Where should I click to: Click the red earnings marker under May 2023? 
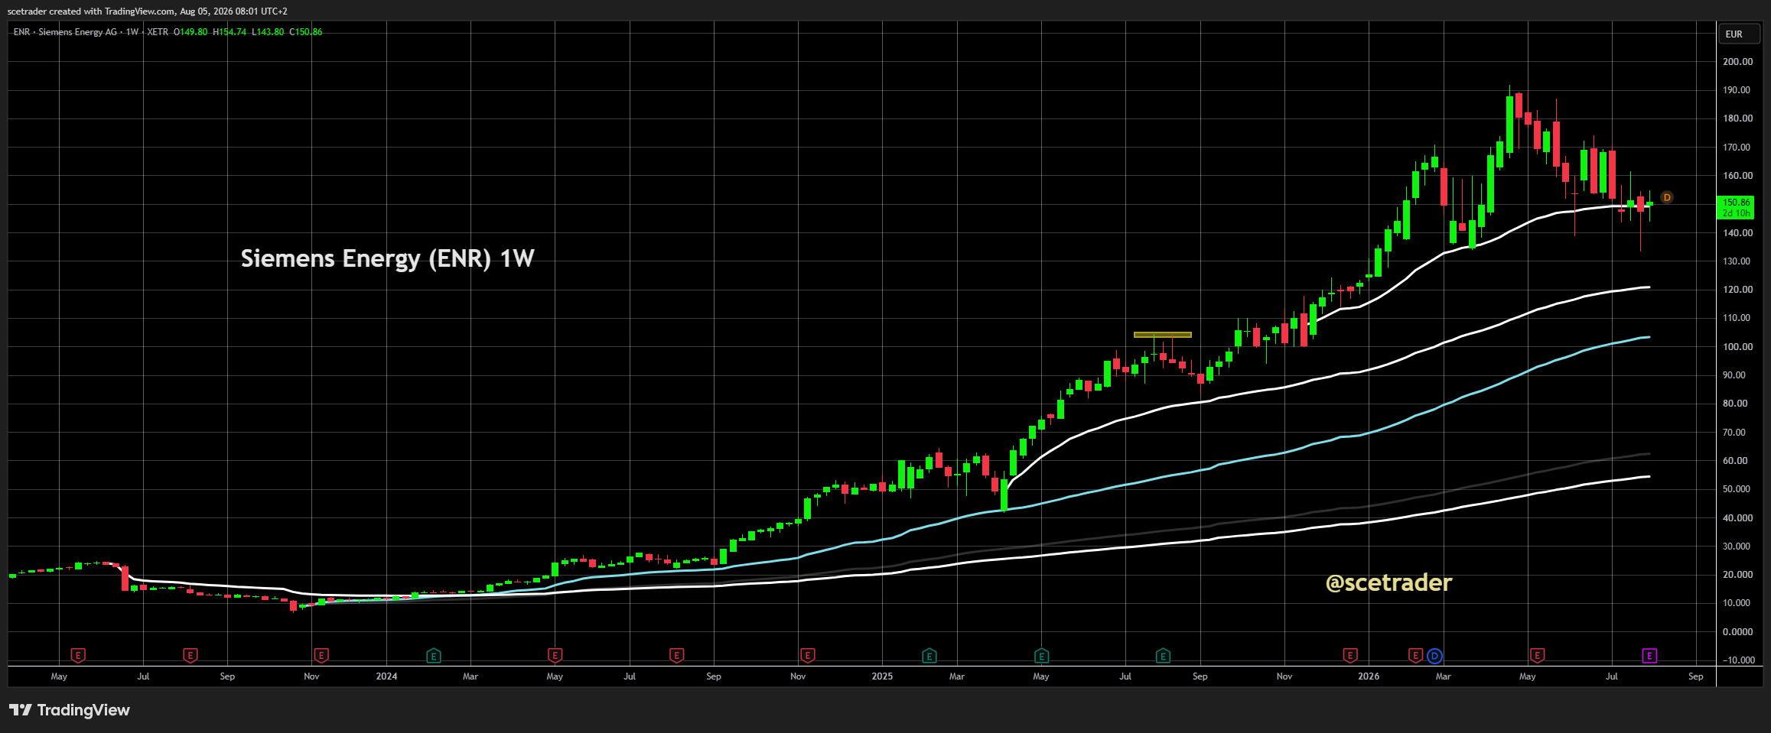pos(78,655)
